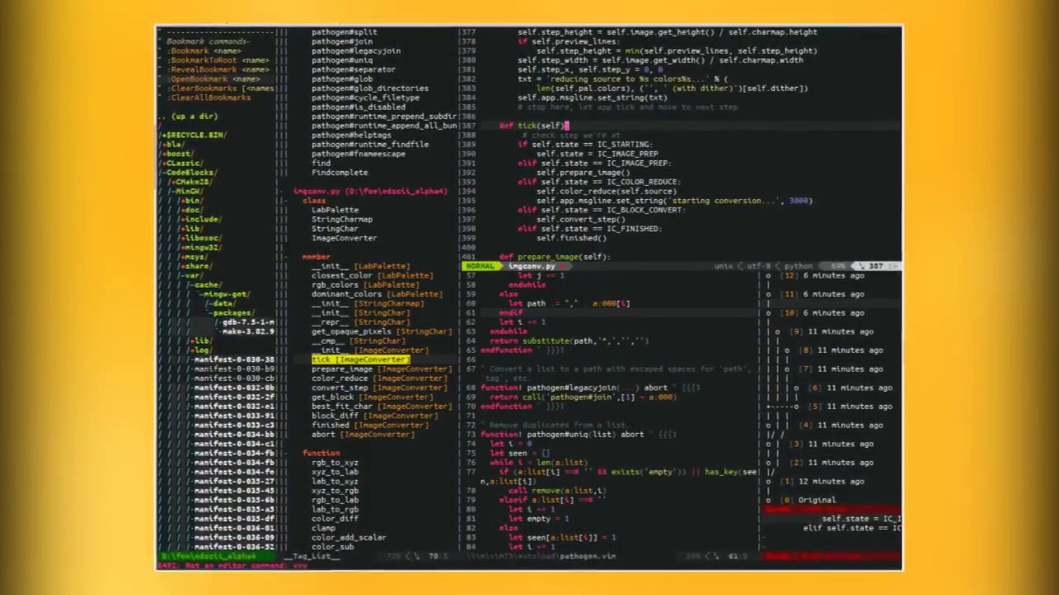Revert to undo state [0] Original
Viewport: 1059px width, 595px height.
click(809, 500)
